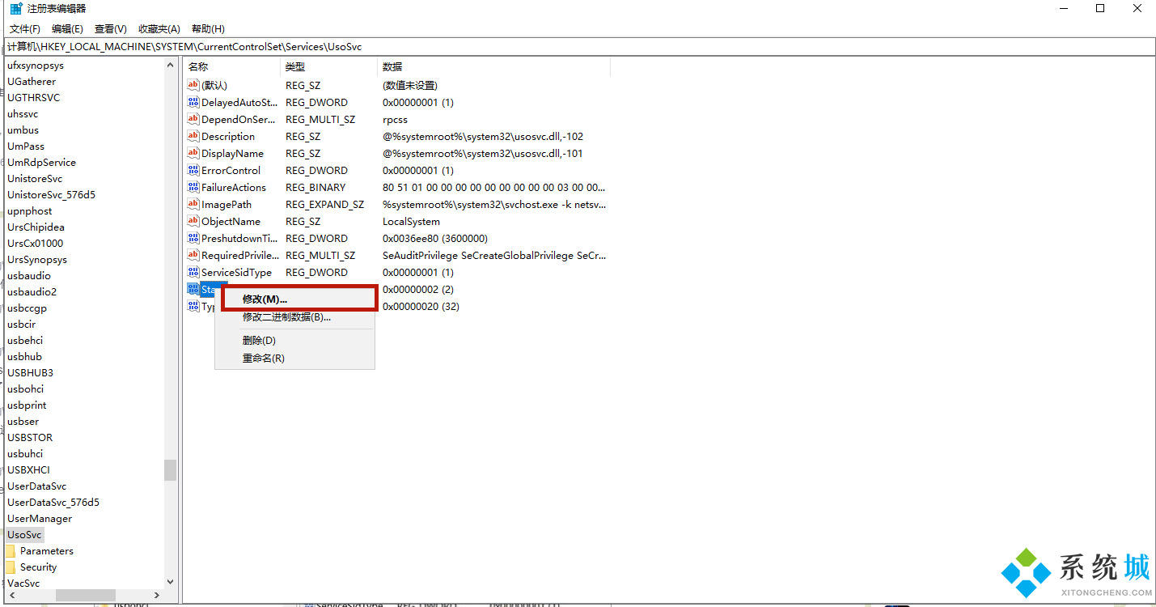Click the REG_BINARY type cell
This screenshot has width=1156, height=607.
(315, 188)
